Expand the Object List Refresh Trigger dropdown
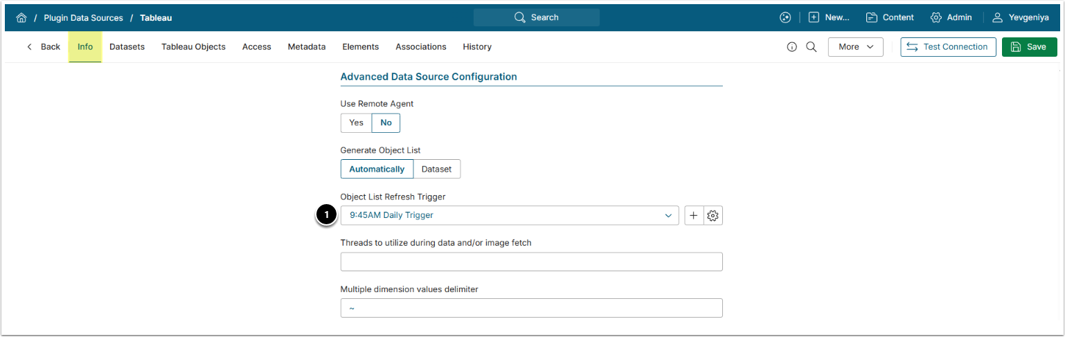This screenshot has height=337, width=1065. click(509, 215)
